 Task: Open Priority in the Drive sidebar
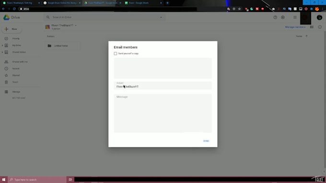tap(16, 39)
